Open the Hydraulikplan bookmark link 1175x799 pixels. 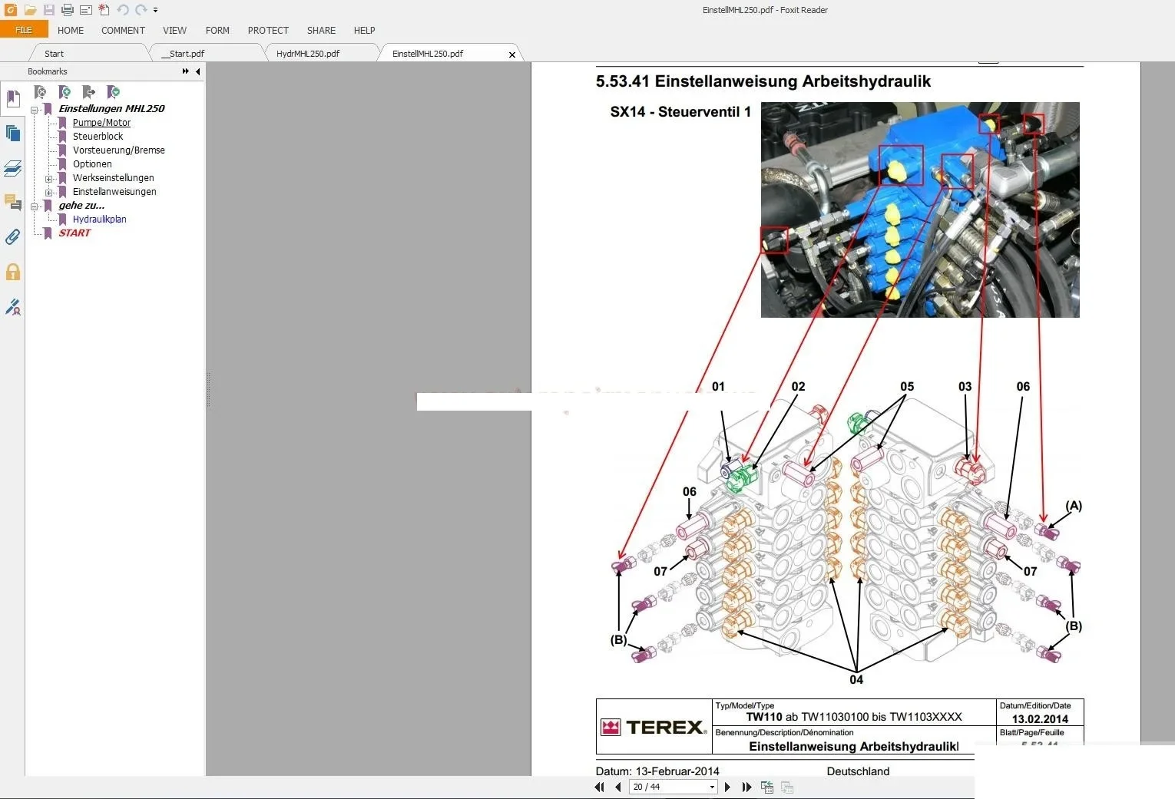point(100,220)
